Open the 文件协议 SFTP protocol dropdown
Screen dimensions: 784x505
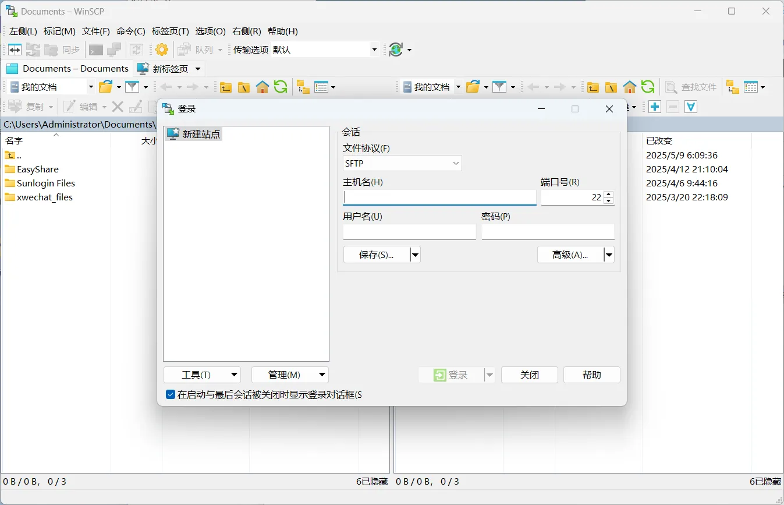(402, 164)
